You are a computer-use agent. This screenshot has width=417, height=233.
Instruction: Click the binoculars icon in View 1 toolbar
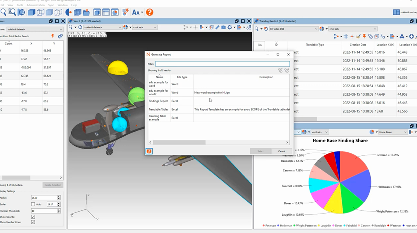tap(249, 27)
